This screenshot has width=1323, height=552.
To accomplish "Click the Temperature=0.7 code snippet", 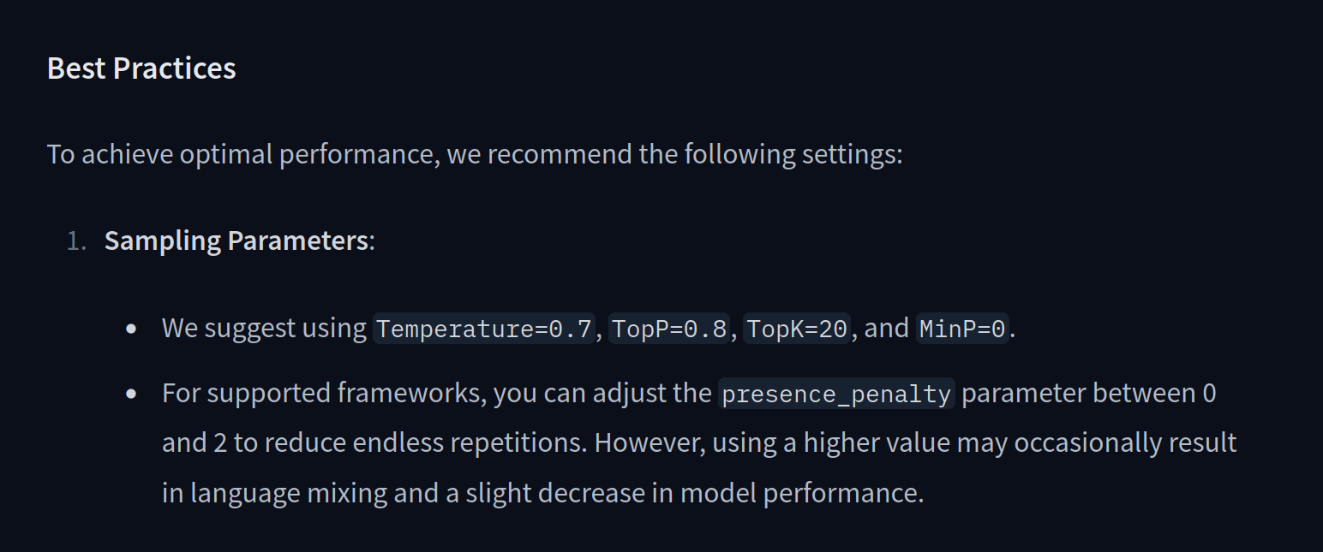I will [484, 329].
